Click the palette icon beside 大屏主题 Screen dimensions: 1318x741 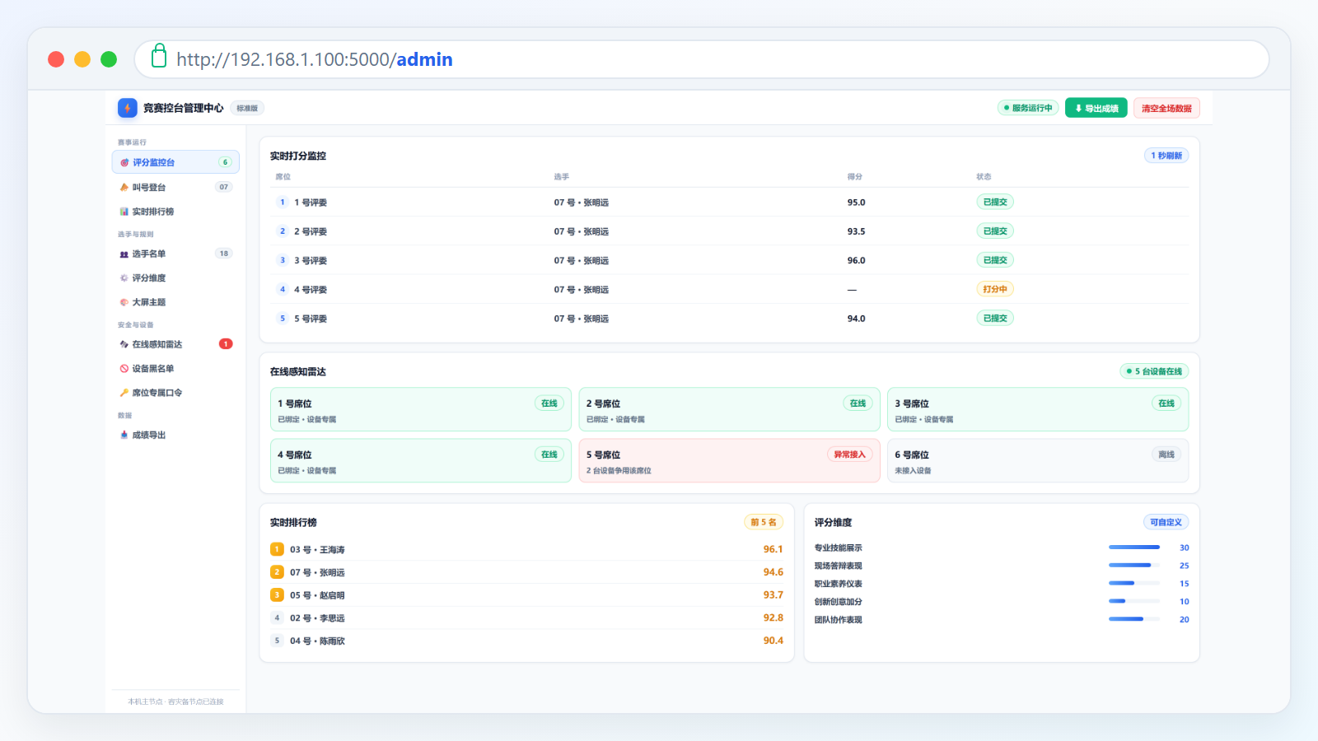pyautogui.click(x=124, y=302)
